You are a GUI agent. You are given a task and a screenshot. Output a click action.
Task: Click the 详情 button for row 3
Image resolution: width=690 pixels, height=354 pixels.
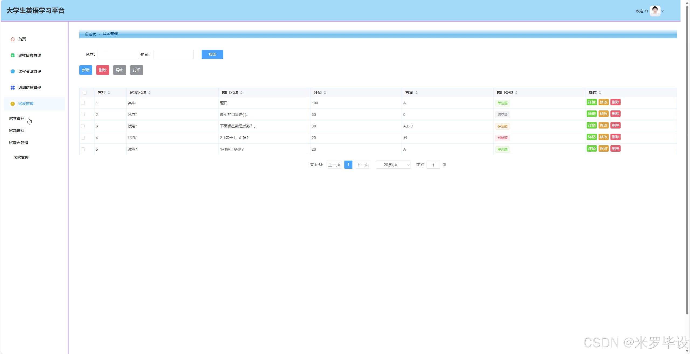[x=592, y=125]
